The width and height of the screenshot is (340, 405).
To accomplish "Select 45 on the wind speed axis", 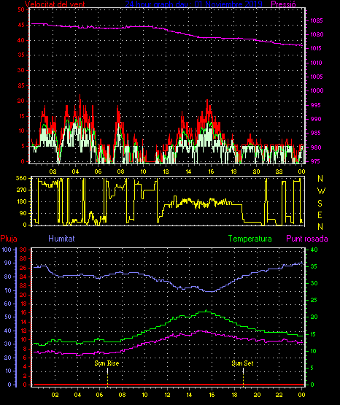I will 21,25.
